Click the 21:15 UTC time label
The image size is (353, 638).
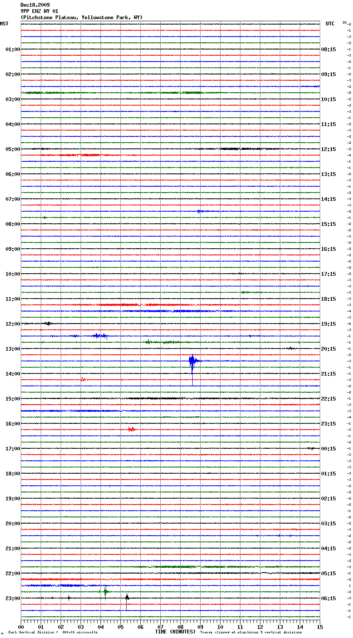pyautogui.click(x=328, y=374)
